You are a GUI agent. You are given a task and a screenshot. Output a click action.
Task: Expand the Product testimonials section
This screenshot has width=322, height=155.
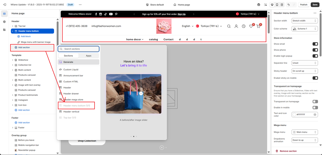click(13, 95)
